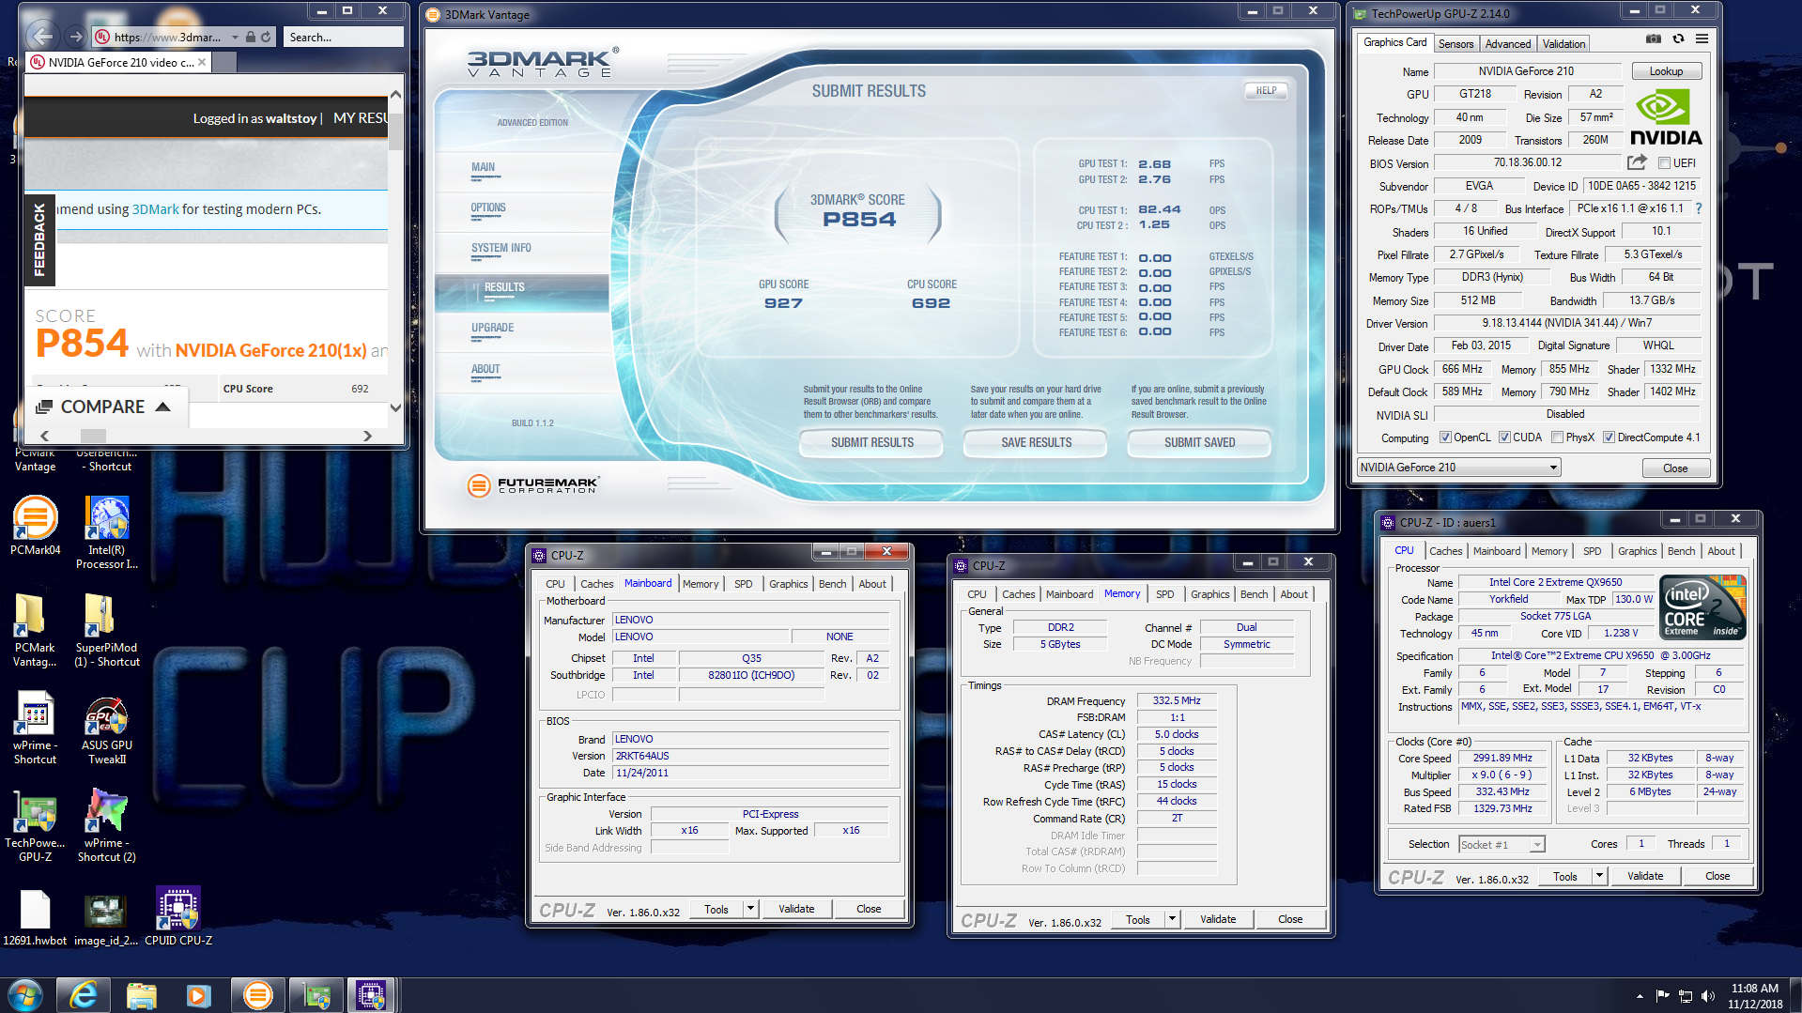Screen dimensions: 1802x1013
Task: Expand Tools dropdown arrow in CPU-Z ID auers1 window
Action: tap(1598, 876)
